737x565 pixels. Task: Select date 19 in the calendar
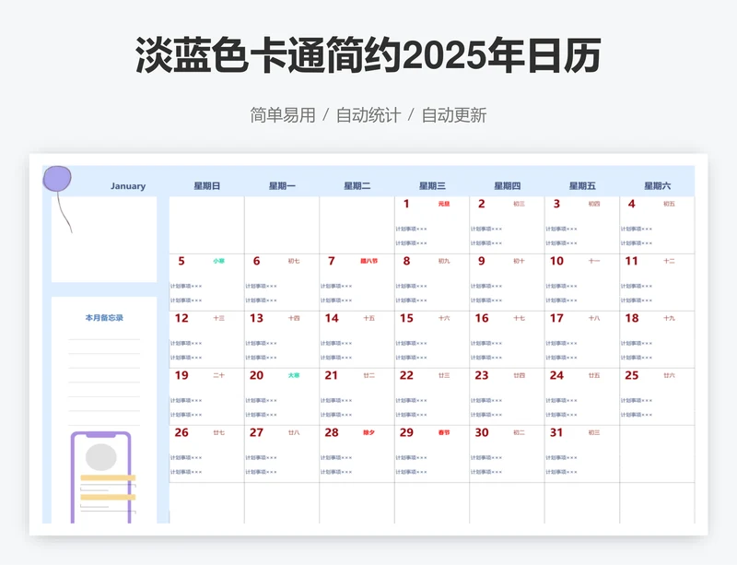click(x=181, y=375)
